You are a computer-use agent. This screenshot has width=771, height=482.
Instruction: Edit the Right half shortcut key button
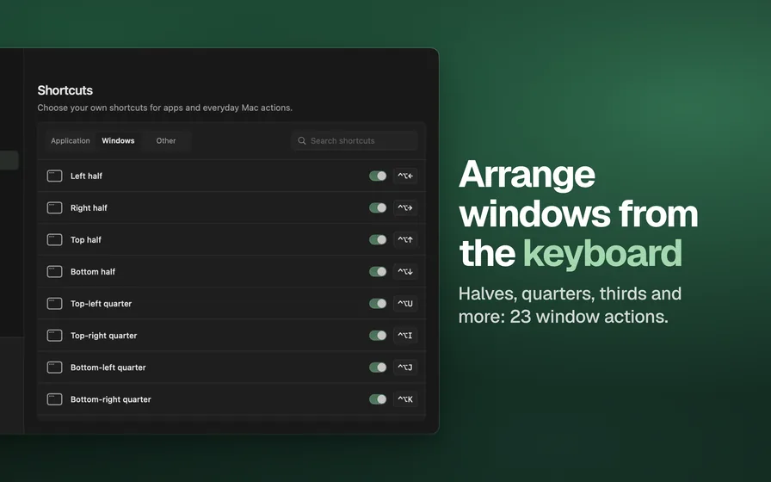pyautogui.click(x=405, y=208)
